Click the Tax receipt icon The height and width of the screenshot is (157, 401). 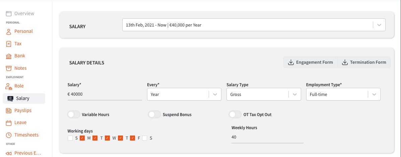point(9,44)
